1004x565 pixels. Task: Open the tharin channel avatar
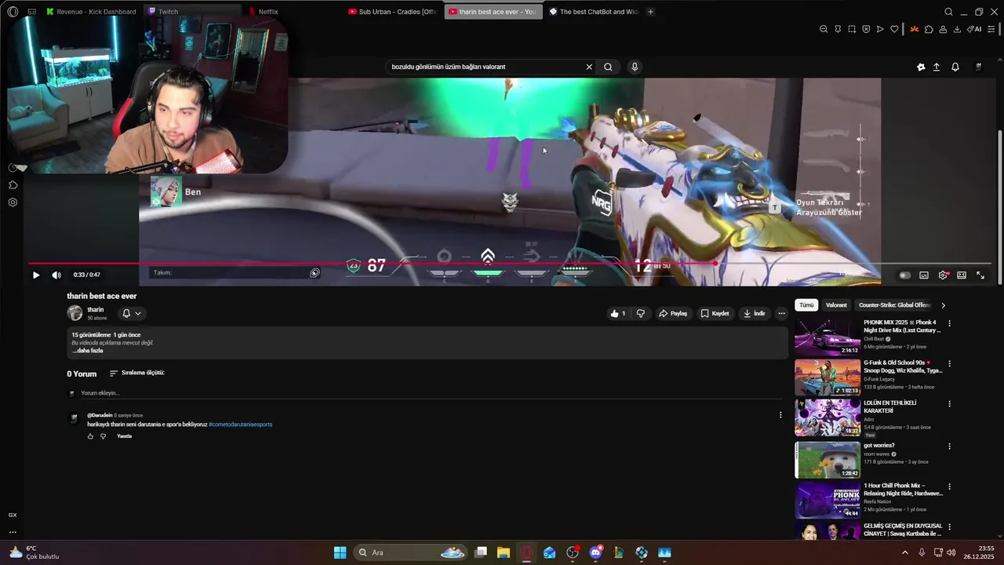point(75,313)
